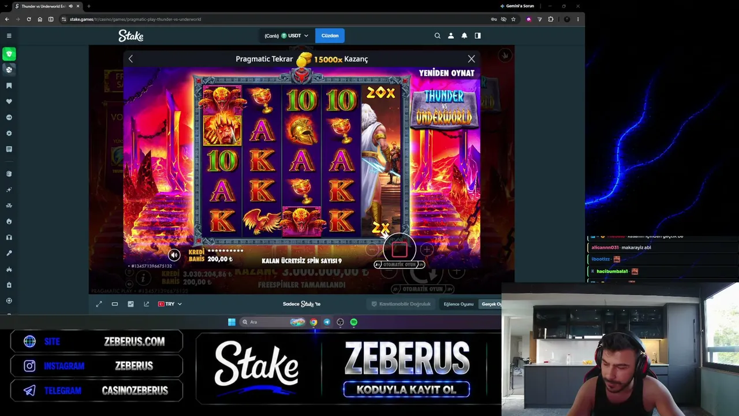
Task: Open Kanıtlanabilir Doğruluk fairness button
Action: point(401,304)
